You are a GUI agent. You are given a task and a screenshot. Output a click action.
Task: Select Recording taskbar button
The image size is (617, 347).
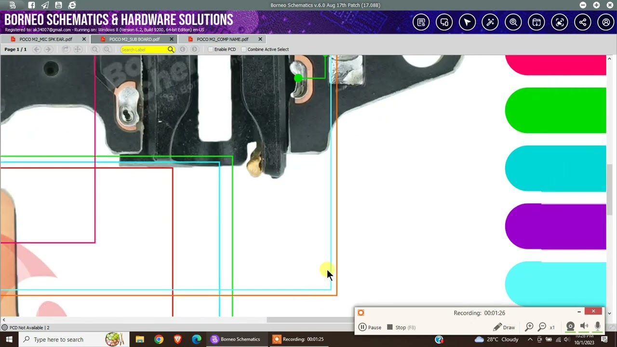coord(298,339)
